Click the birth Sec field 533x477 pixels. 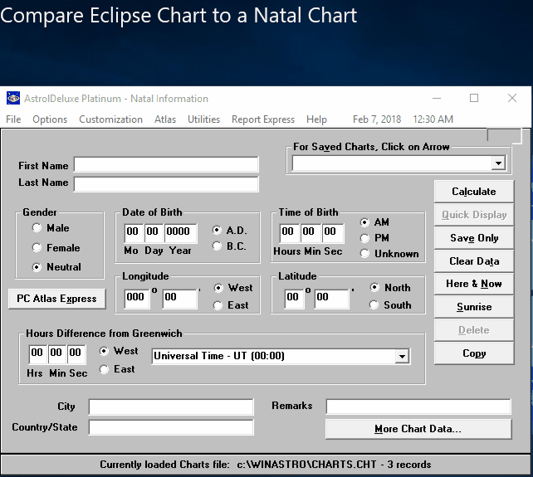[x=333, y=233]
